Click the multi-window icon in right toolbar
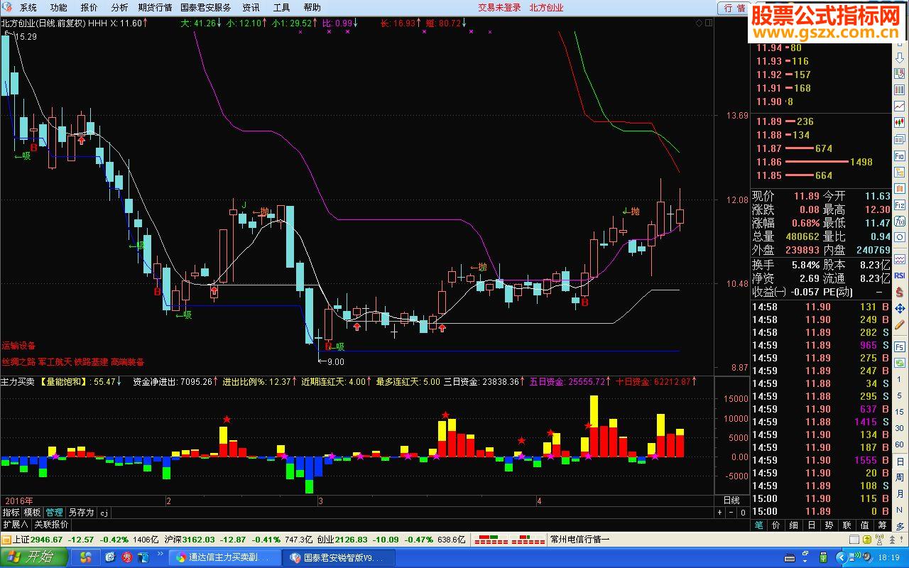Image resolution: width=909 pixels, height=568 pixels. pyautogui.click(x=900, y=139)
